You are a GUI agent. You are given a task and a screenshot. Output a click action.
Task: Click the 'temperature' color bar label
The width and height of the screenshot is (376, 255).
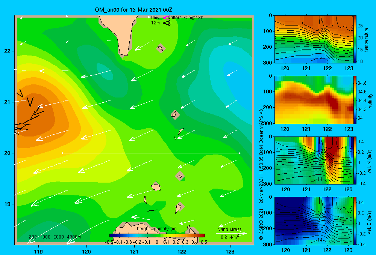(366, 39)
